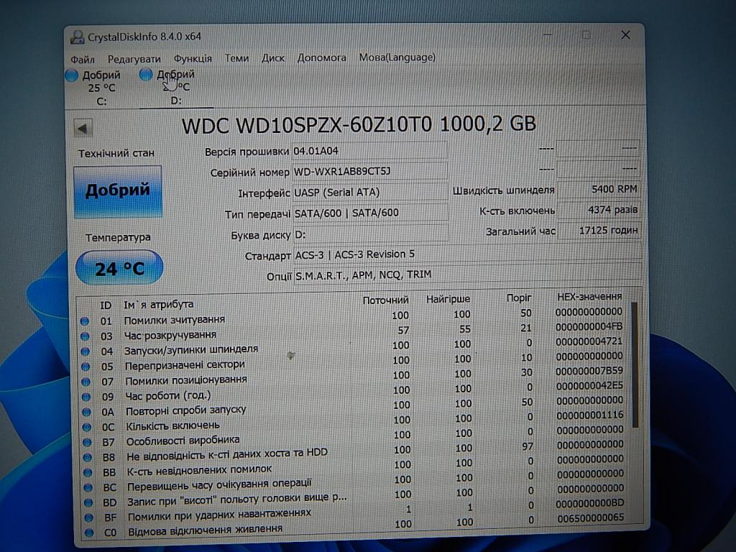Select the Відмова відключення живлення row
Image resolution: width=736 pixels, height=552 pixels.
click(x=356, y=526)
